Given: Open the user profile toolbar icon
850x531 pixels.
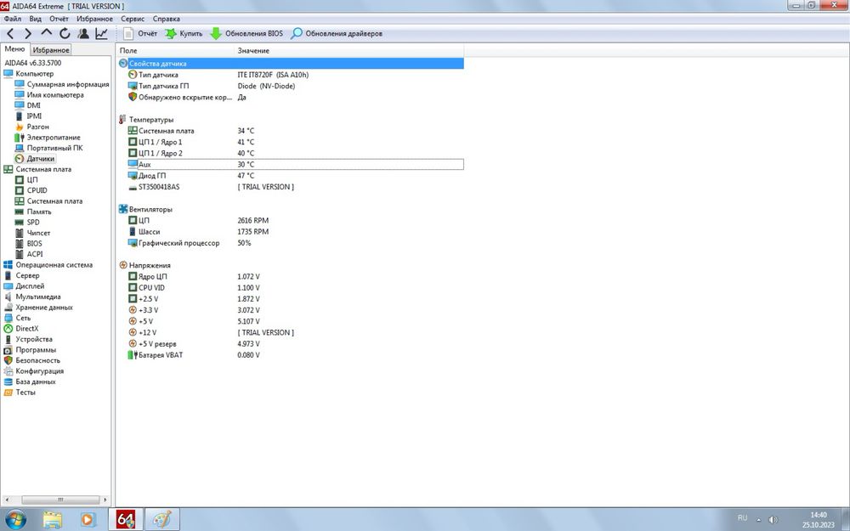Looking at the screenshot, I should point(83,34).
